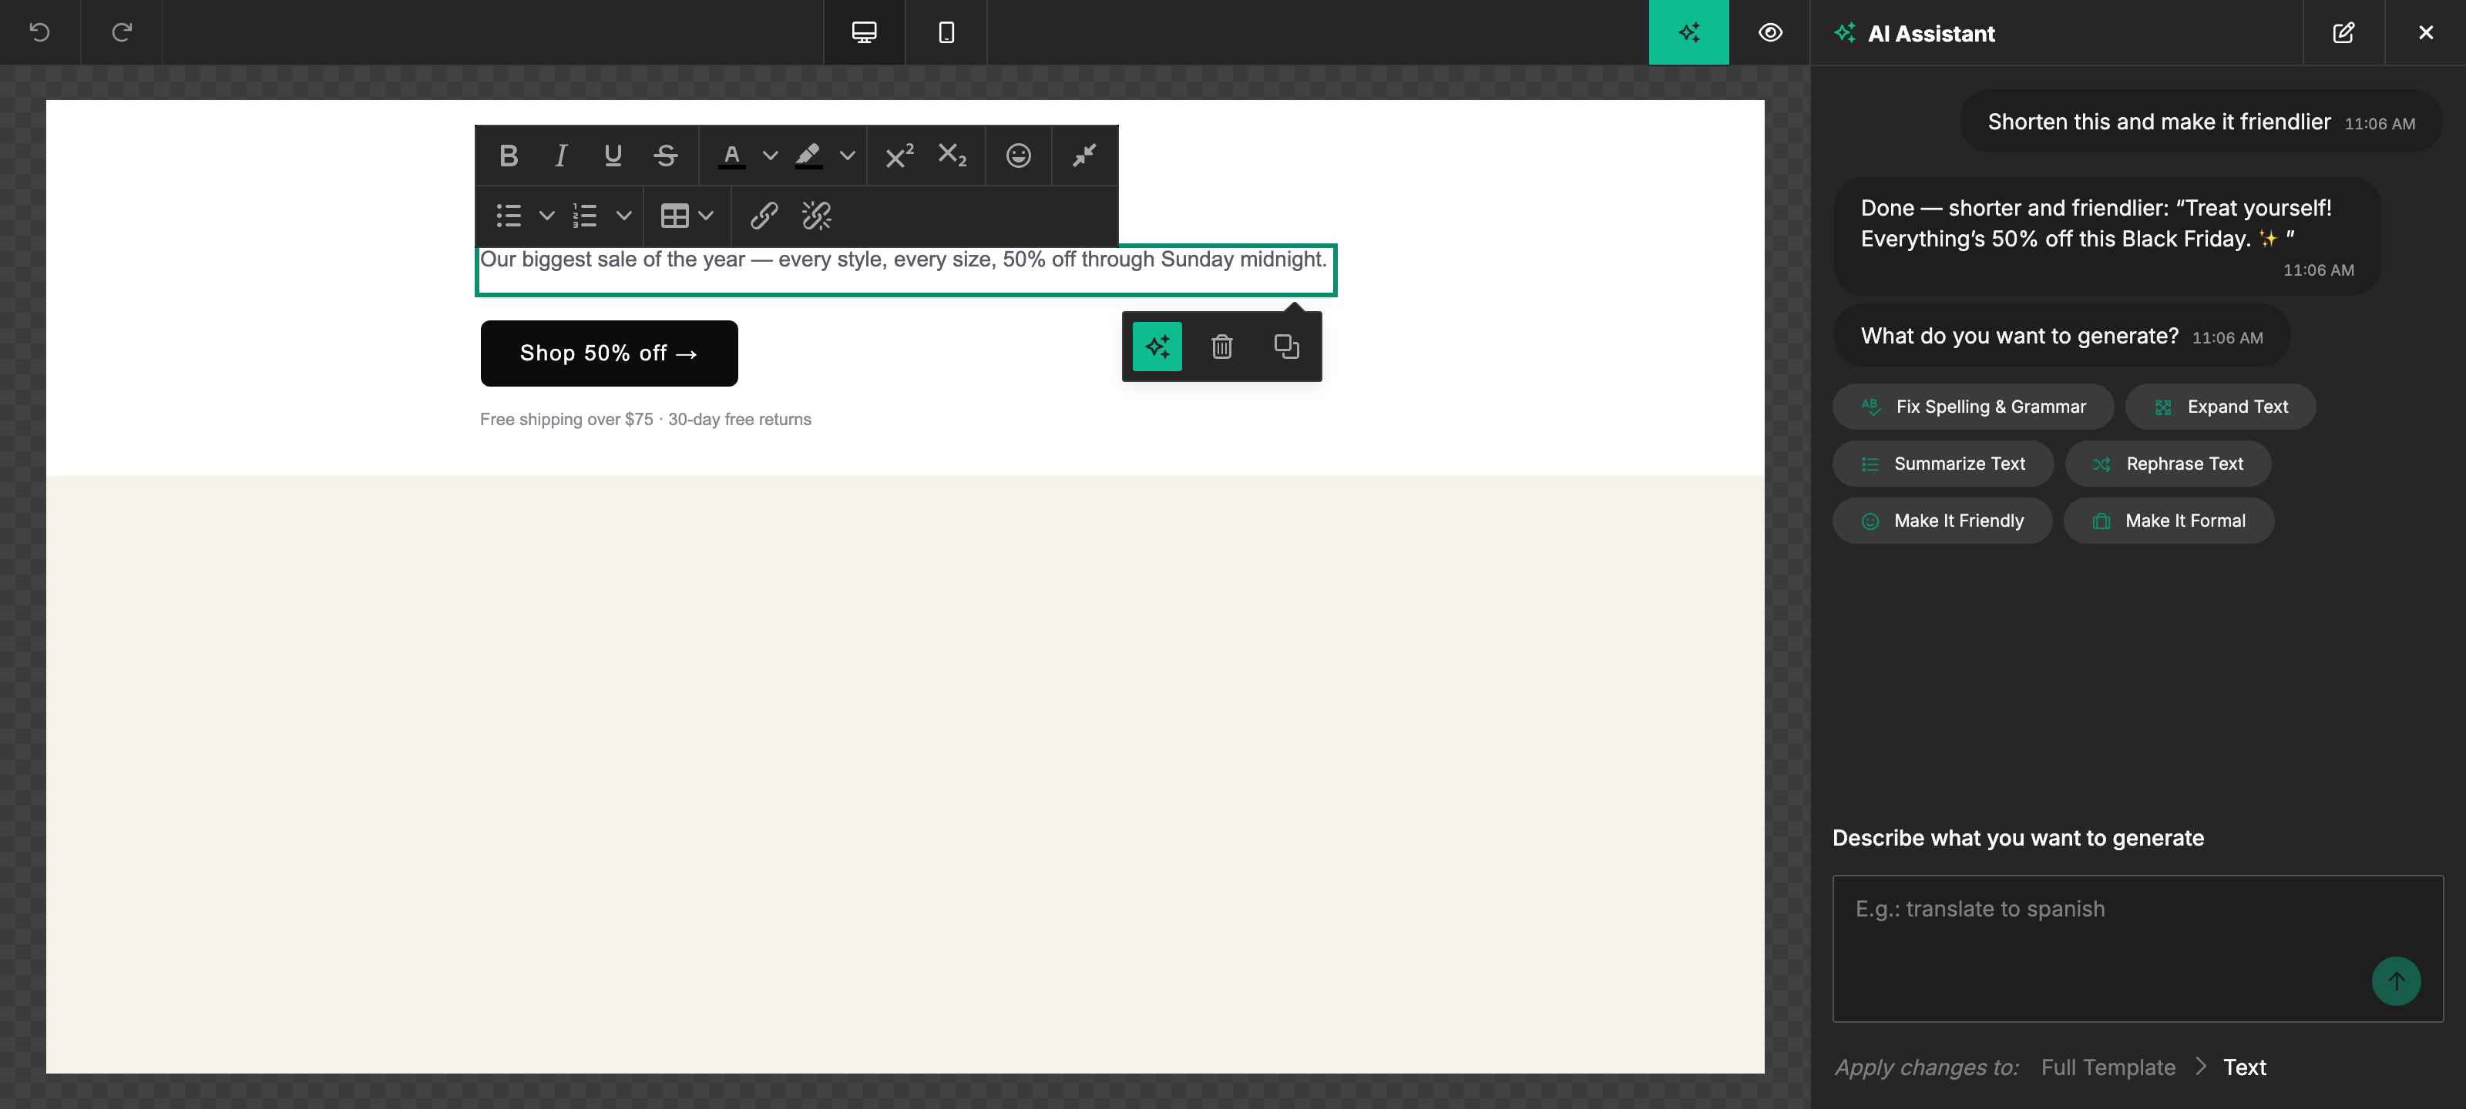Apply changes to Text scope
Viewport: 2466px width, 1109px height.
click(x=2244, y=1067)
